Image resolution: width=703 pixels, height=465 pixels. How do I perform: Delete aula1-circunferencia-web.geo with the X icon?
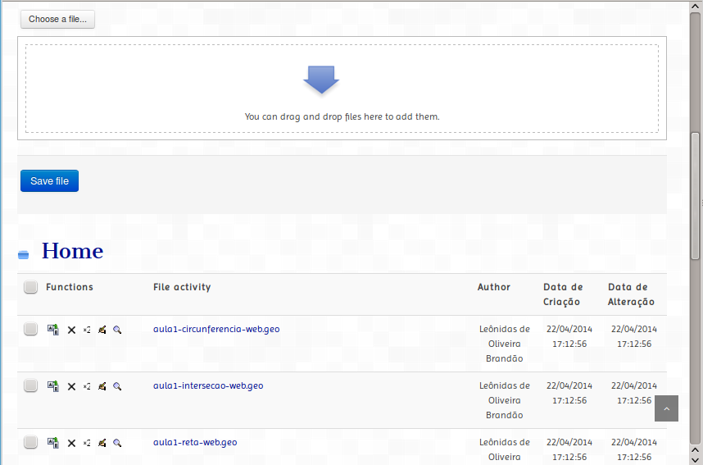[x=71, y=330]
